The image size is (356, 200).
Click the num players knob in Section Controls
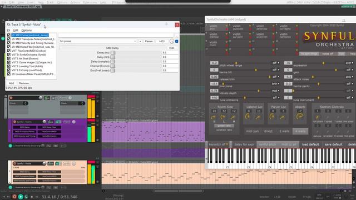317,117
